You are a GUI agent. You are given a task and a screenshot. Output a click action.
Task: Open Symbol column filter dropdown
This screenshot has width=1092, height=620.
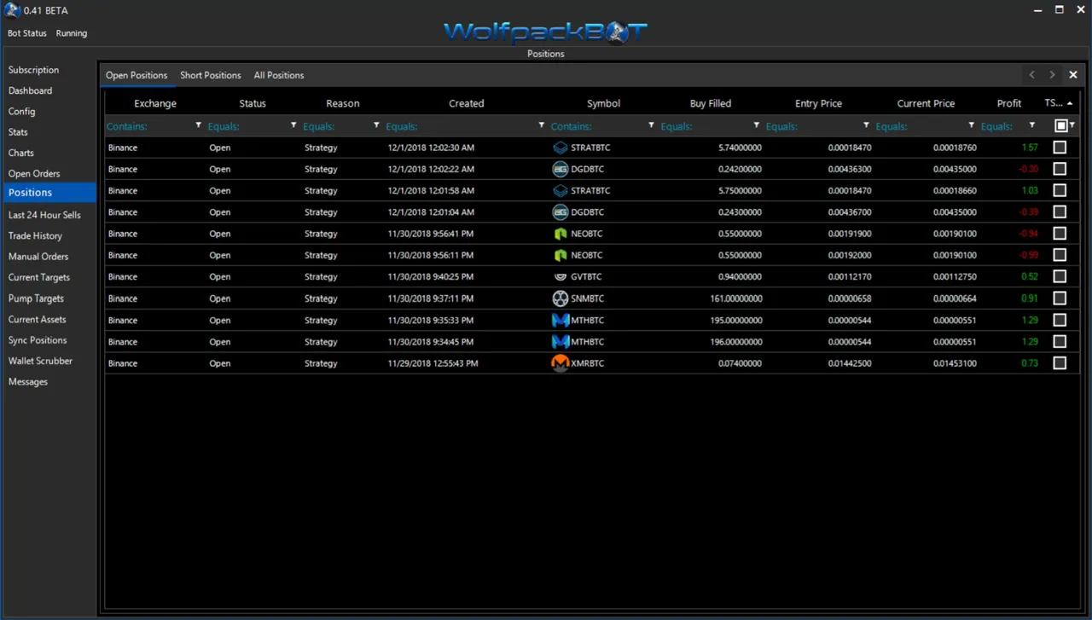(651, 125)
